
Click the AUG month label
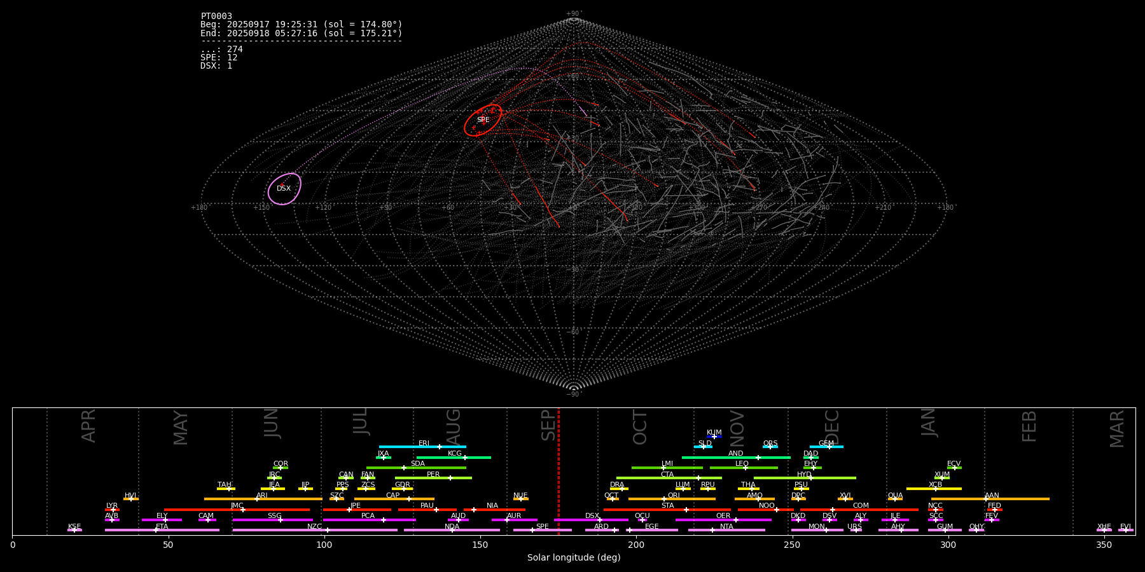(x=454, y=427)
